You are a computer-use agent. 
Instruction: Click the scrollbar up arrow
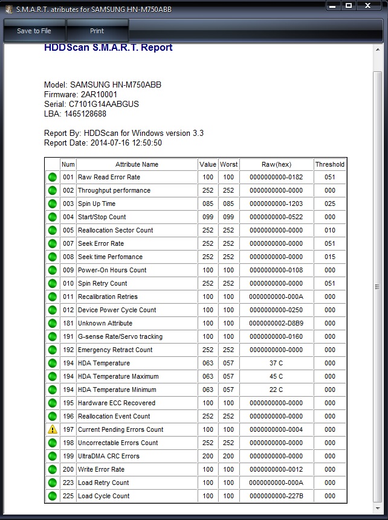pos(378,50)
